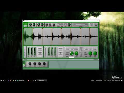Click Add New on the Effects bar

coord(96,60)
